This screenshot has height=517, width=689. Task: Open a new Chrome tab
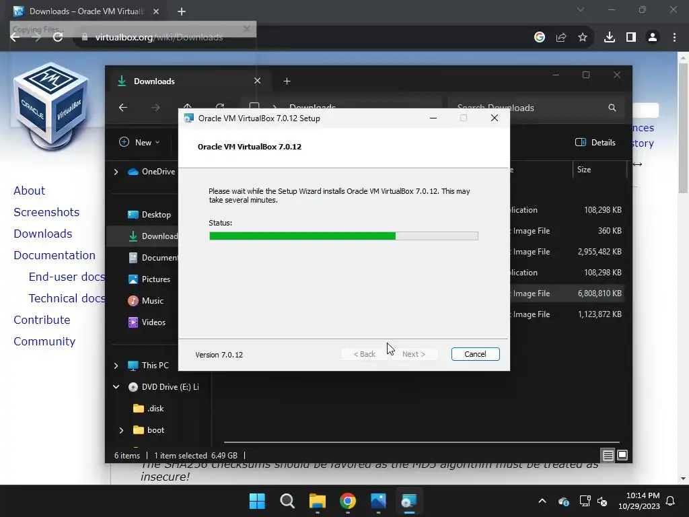coord(182,11)
